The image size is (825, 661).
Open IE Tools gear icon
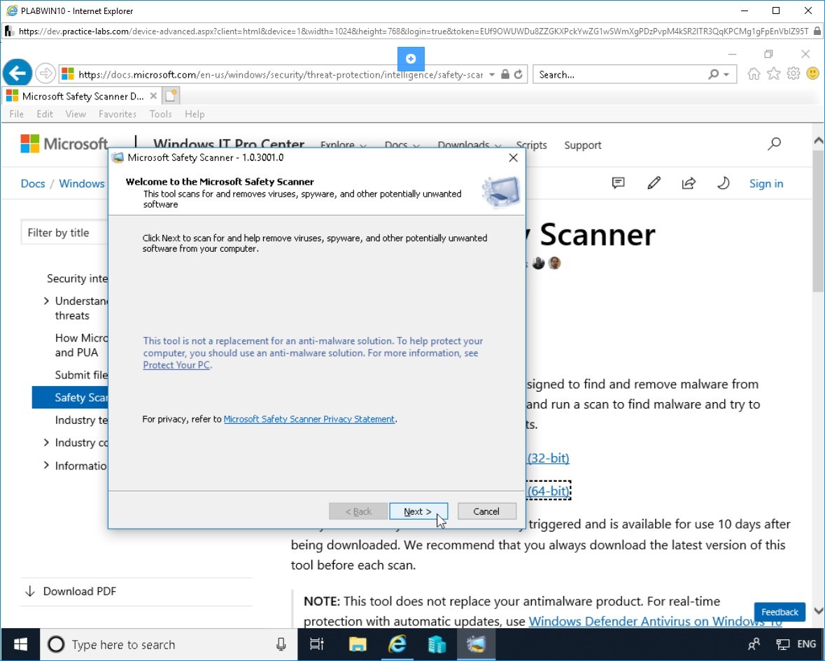(x=793, y=73)
